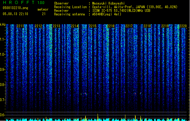190x121 pixels.
Task: Click the kHz axis unit label
Action: click(3, 25)
